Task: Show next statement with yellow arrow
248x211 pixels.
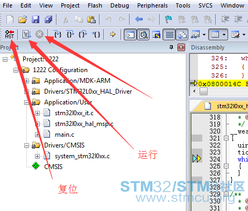Action: pos(113,34)
